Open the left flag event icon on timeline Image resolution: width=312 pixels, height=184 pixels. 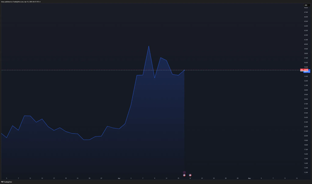tap(184, 175)
